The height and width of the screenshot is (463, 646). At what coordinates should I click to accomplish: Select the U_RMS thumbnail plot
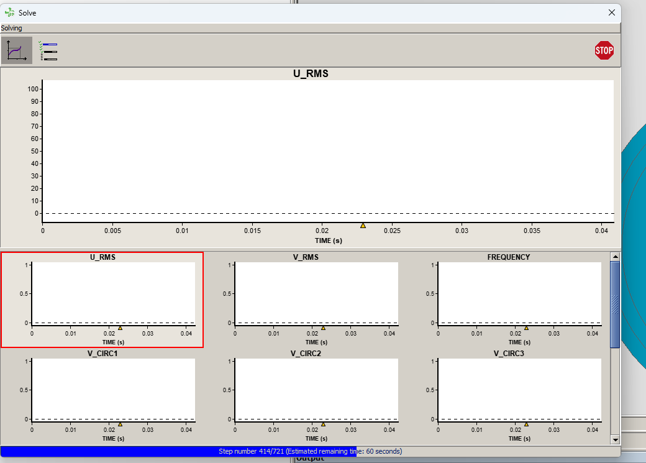pyautogui.click(x=102, y=300)
